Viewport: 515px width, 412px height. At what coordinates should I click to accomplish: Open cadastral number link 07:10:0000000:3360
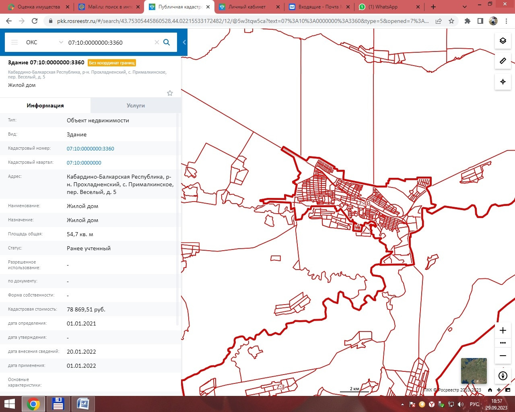[91, 148]
